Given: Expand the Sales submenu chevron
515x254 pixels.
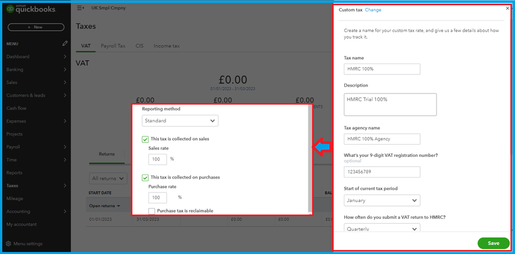Looking at the screenshot, I should tap(65, 83).
